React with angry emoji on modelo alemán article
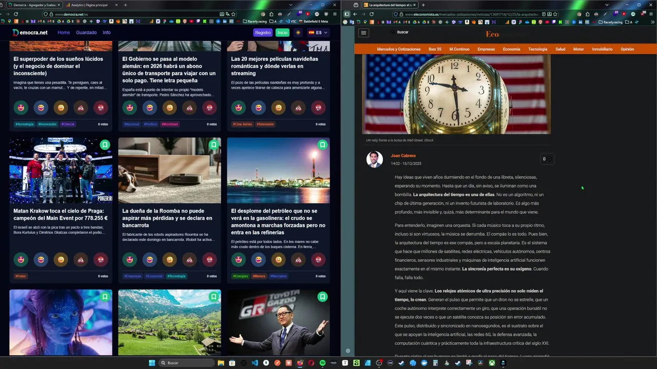The width and height of the screenshot is (657, 369). coord(209,108)
